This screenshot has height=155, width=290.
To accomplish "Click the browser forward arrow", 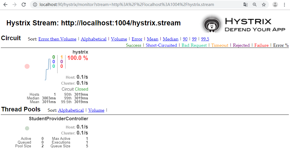I will 15,5.
